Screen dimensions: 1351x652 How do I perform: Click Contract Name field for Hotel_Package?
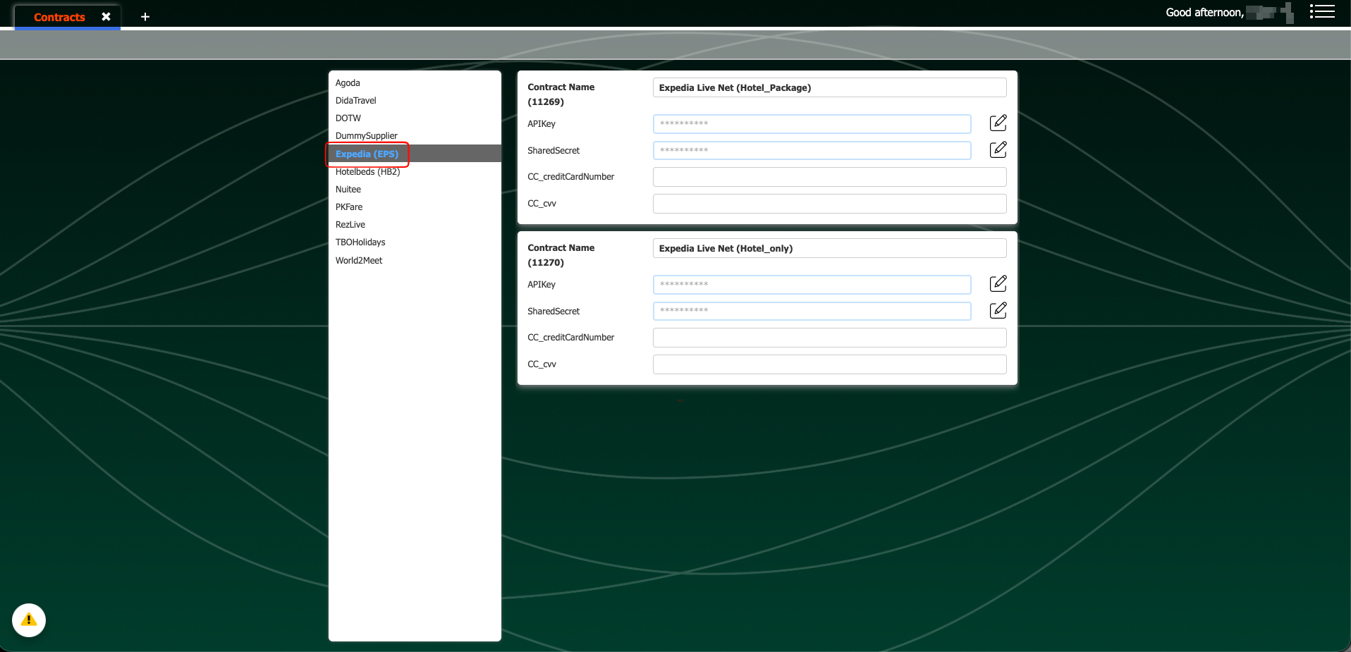coord(829,87)
